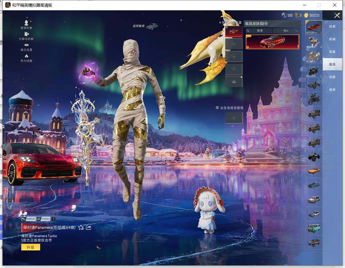Switch to the 枪械 (weapons) tab
This screenshot has width=345, height=268.
click(332, 39)
